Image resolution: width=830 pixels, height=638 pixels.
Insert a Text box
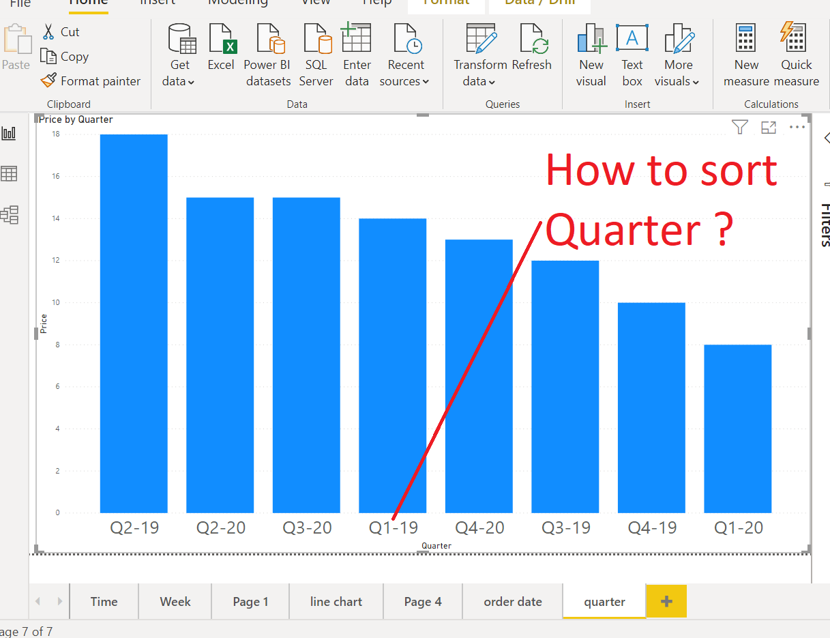coord(632,56)
